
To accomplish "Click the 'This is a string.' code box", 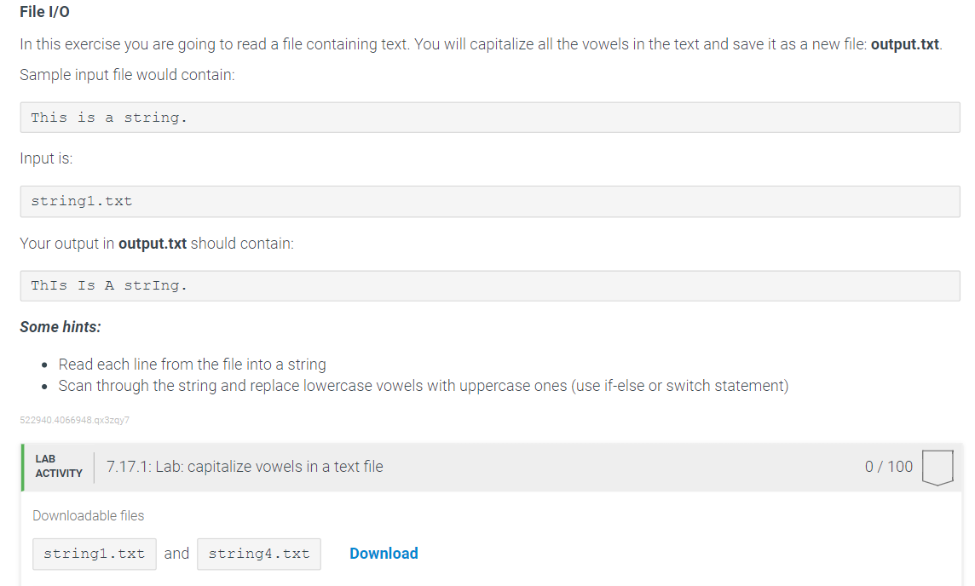I will click(x=490, y=118).
